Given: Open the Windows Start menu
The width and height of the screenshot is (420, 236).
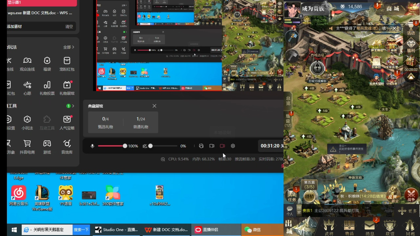Looking at the screenshot, I should pos(14,230).
